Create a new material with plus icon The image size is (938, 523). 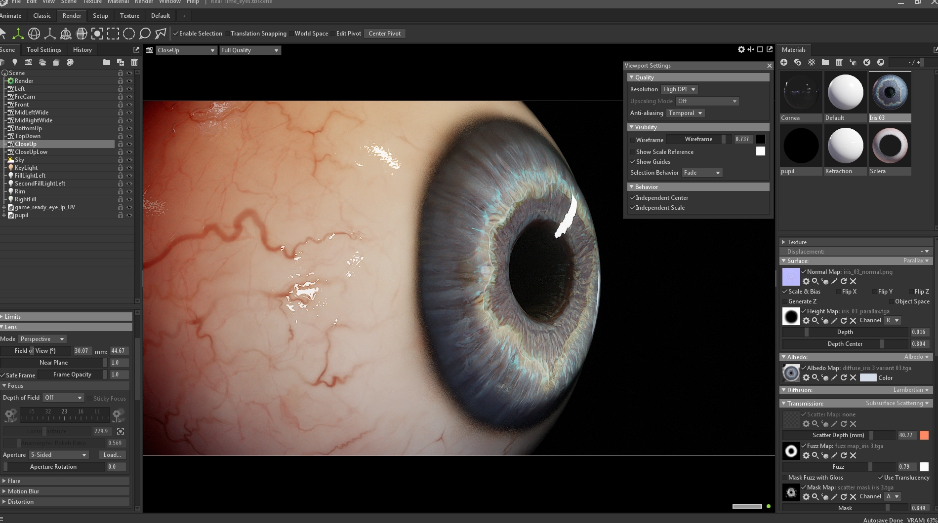point(784,62)
